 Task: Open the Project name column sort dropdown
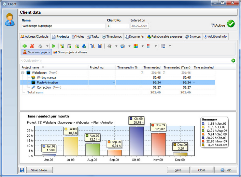coord(43,67)
